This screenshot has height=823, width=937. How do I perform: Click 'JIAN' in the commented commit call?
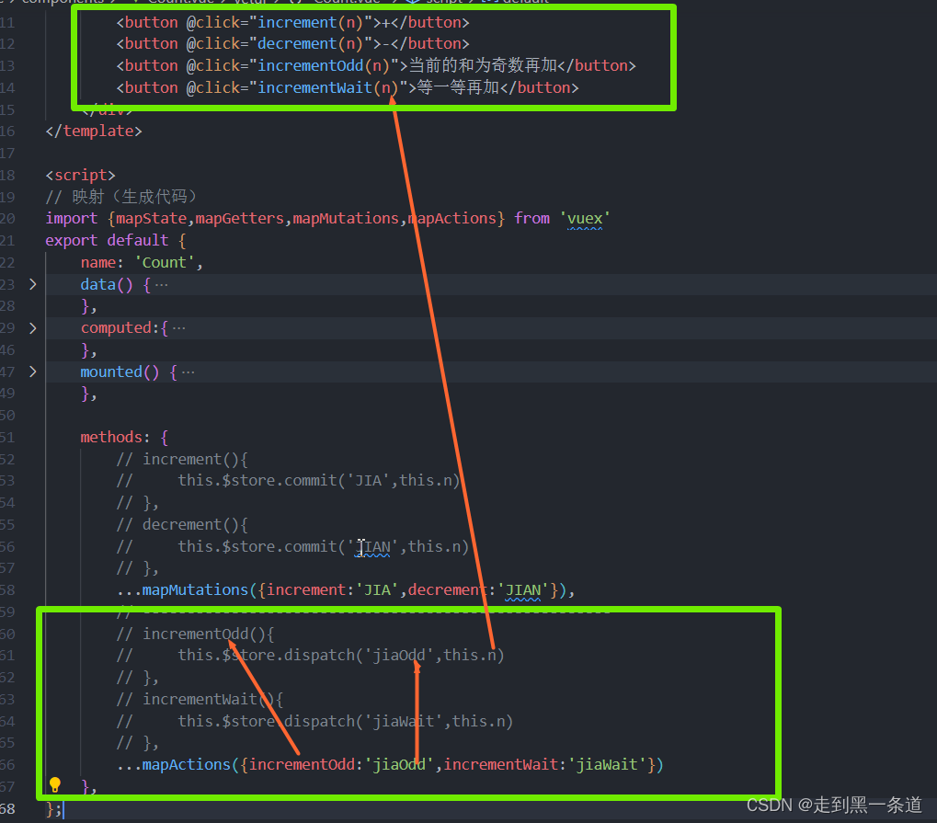pyautogui.click(x=373, y=547)
